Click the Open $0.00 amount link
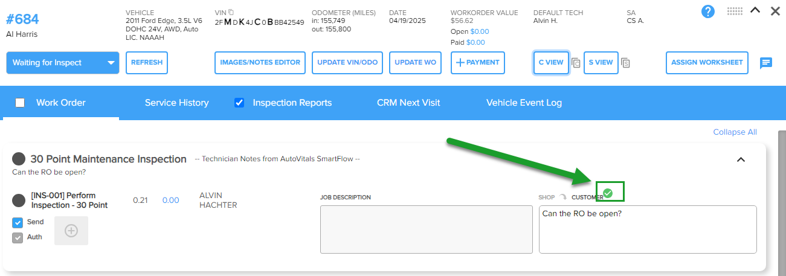Image resolution: width=786 pixels, height=276 pixels. pos(480,31)
